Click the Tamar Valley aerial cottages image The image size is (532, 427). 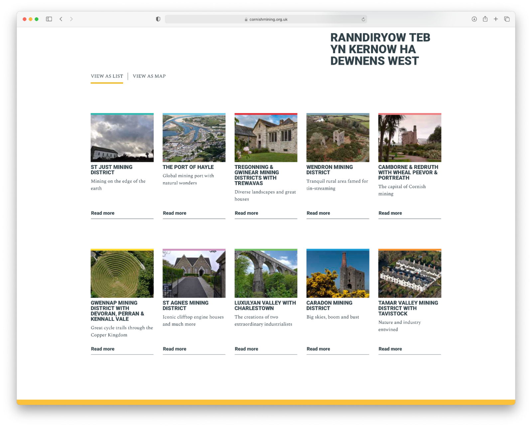[x=410, y=273]
